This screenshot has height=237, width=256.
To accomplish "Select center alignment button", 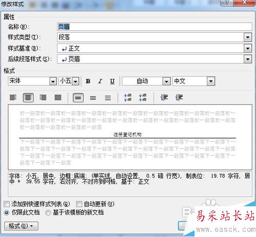I will [x=28, y=98].
